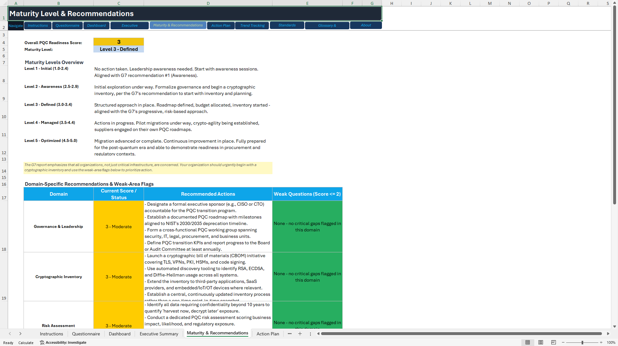Switch to Normal view
Screen dimensions: 618x346
pos(528,342)
